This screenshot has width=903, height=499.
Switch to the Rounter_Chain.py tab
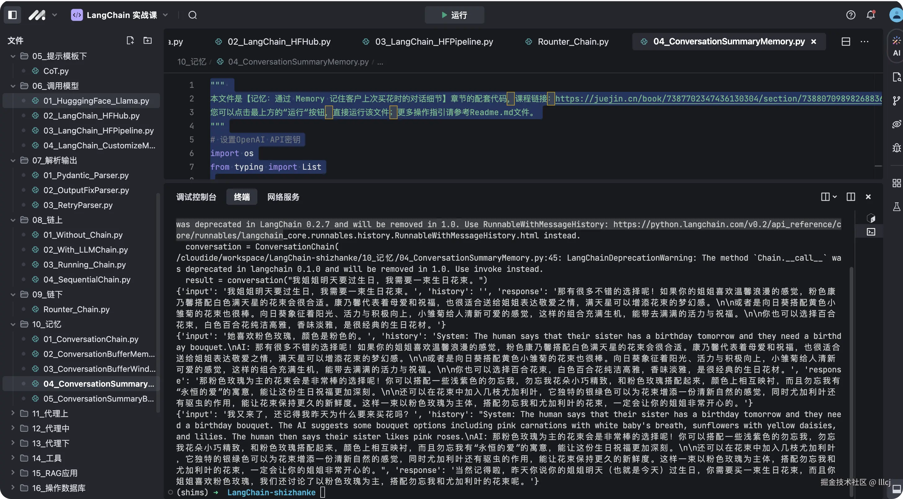[x=573, y=41]
